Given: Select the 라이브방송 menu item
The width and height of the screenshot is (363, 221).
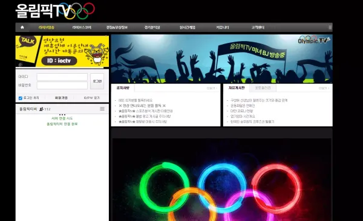Looking at the screenshot, I should pyautogui.click(x=47, y=27).
